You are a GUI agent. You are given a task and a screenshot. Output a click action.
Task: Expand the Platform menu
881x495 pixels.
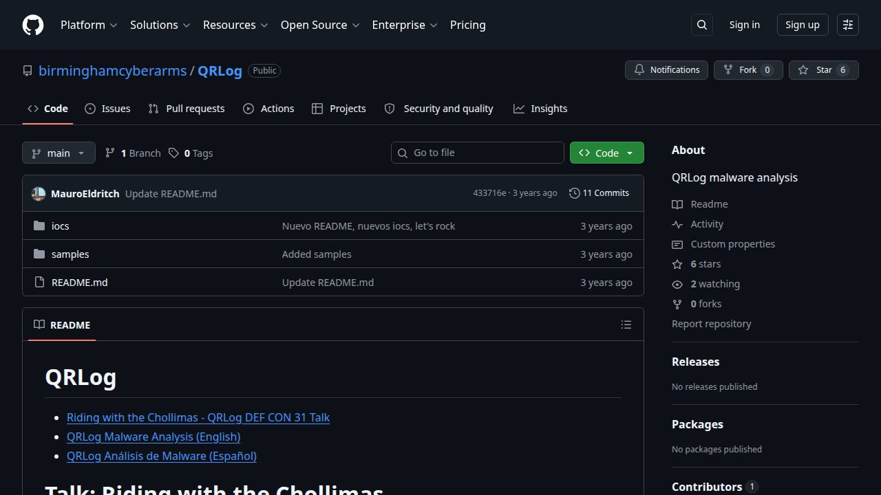tap(89, 25)
